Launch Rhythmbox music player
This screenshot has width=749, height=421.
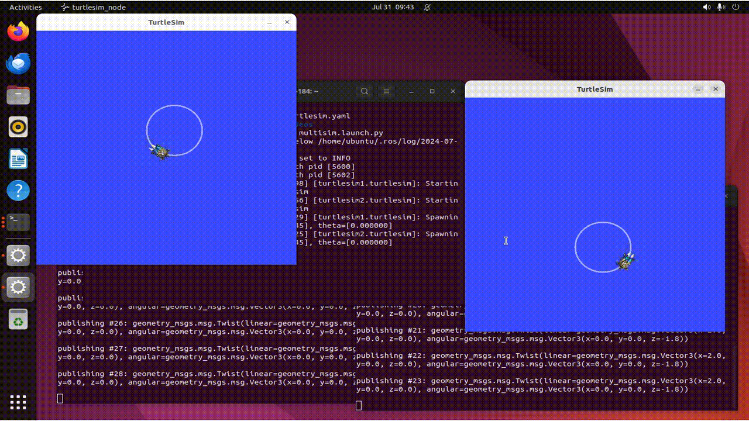pos(18,127)
